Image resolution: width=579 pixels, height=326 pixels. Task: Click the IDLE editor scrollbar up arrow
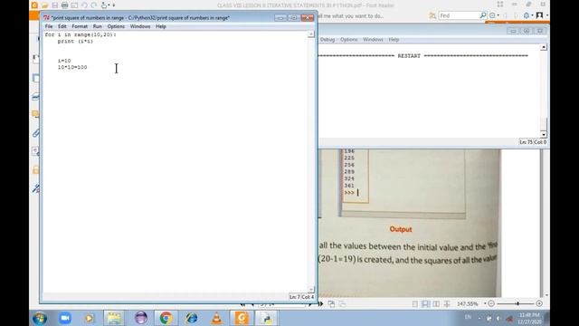(311, 34)
